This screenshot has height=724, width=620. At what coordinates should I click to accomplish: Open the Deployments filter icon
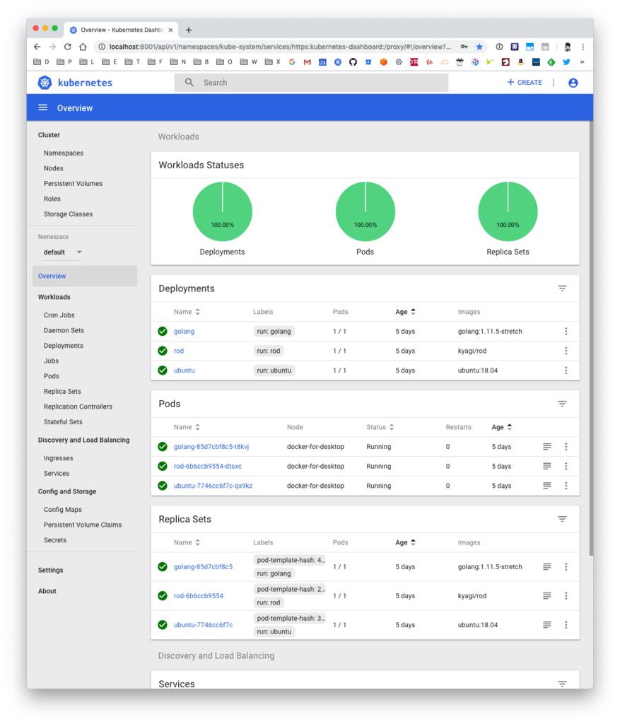[x=562, y=288]
